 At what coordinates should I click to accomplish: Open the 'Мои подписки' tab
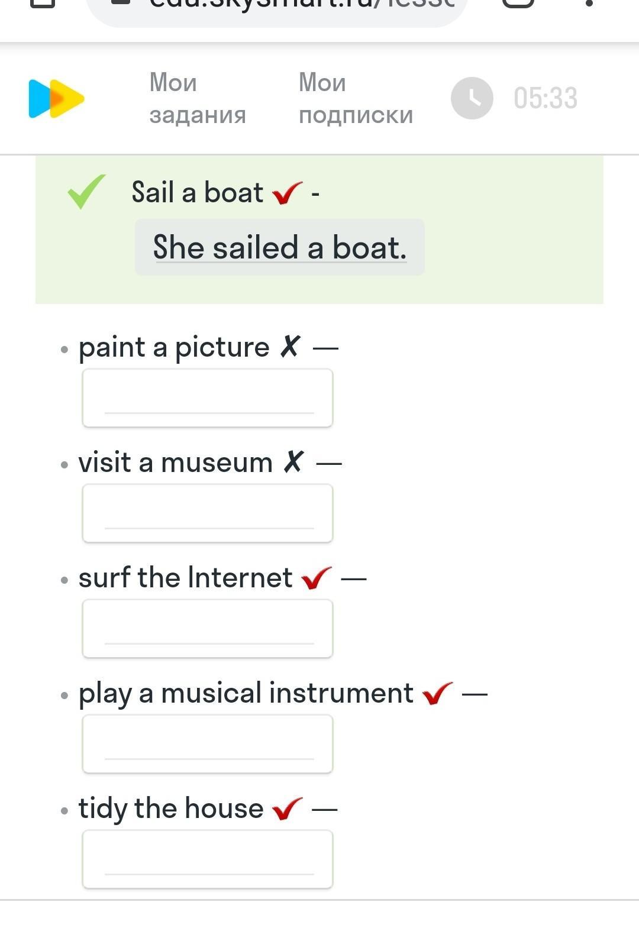pos(356,98)
